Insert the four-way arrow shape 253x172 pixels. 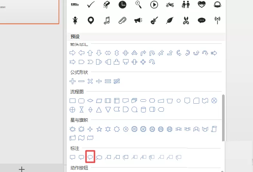click(x=125, y=53)
